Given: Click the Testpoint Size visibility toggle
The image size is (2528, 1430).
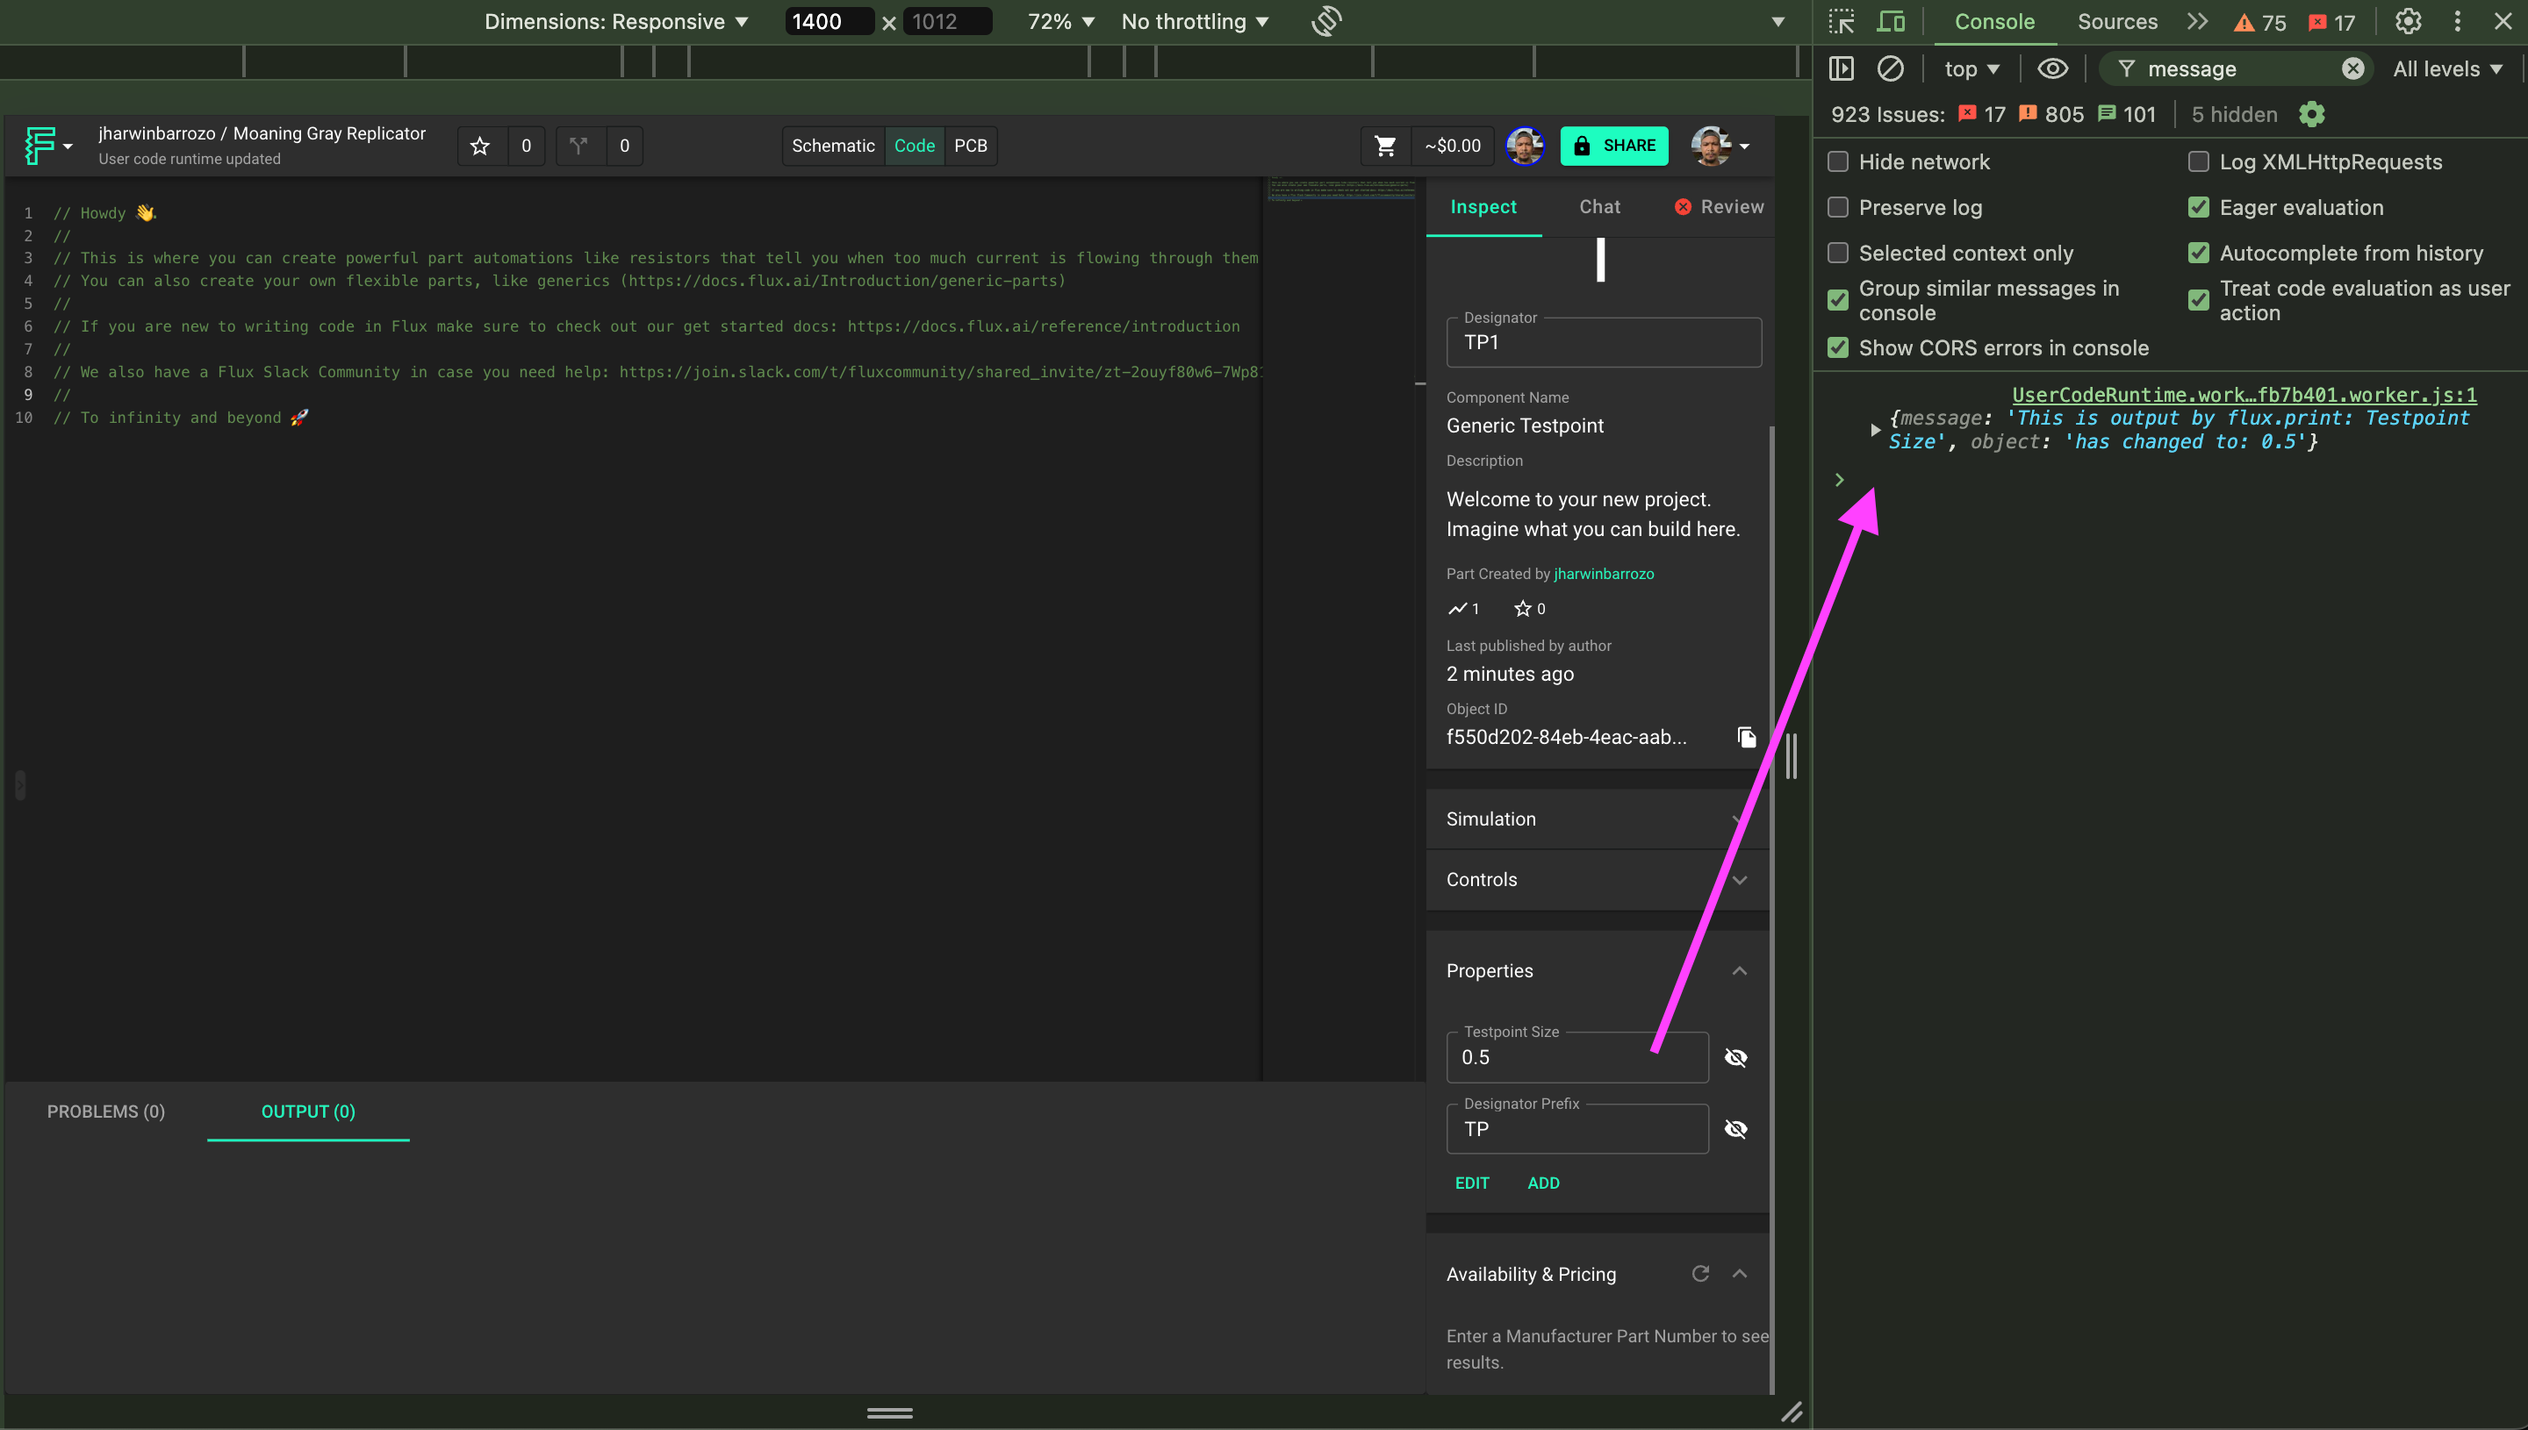Looking at the screenshot, I should (1734, 1057).
